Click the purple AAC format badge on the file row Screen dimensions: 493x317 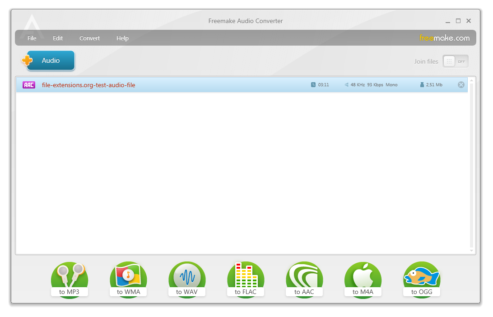click(28, 84)
